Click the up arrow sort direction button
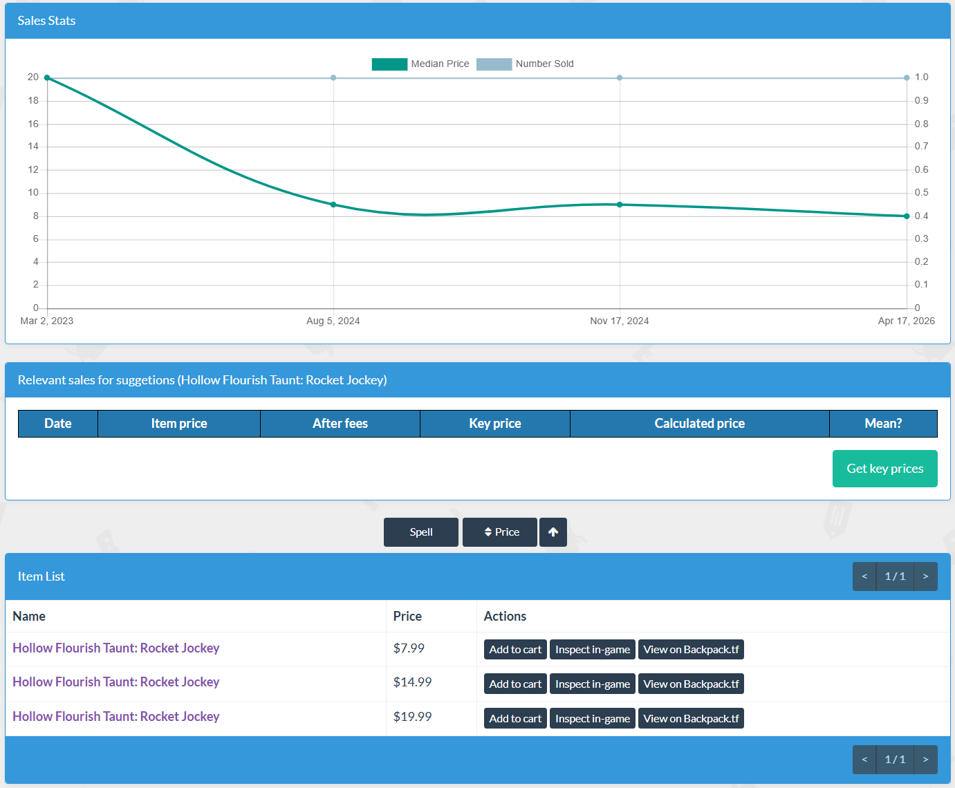The image size is (955, 788). point(553,532)
